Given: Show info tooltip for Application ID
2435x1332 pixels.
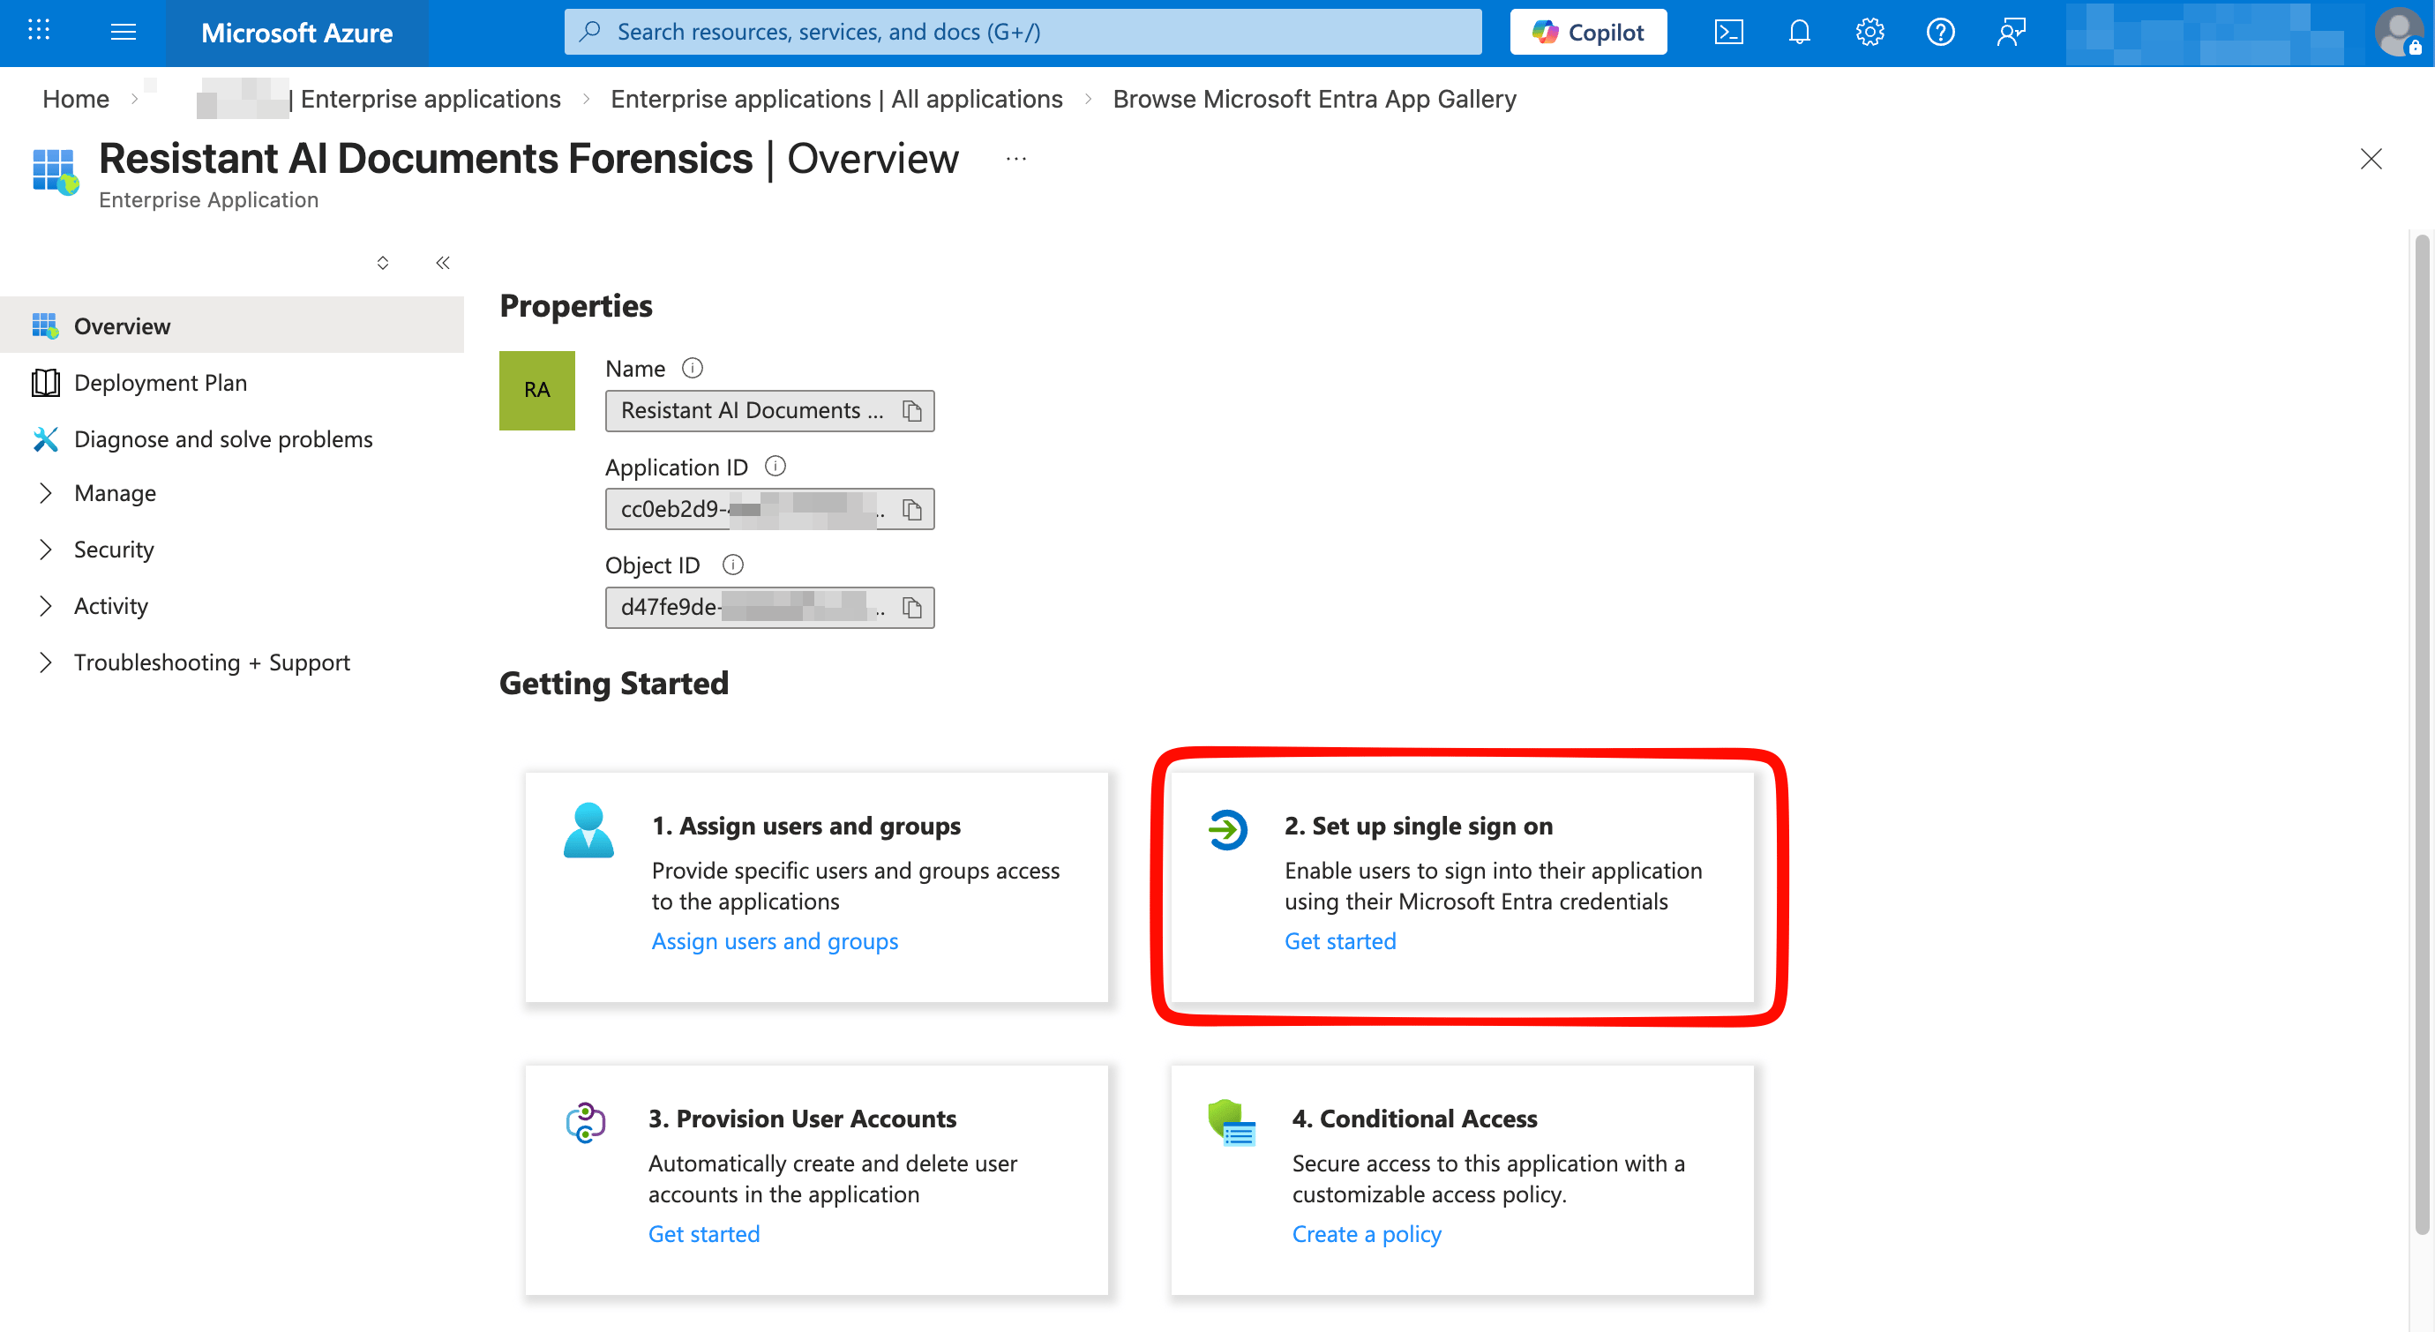Looking at the screenshot, I should pyautogui.click(x=775, y=466).
